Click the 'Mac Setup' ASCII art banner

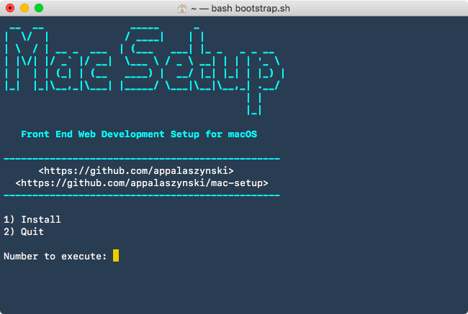click(x=145, y=70)
